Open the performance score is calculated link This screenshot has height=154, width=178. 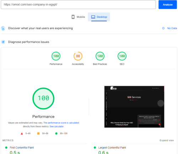63,123
